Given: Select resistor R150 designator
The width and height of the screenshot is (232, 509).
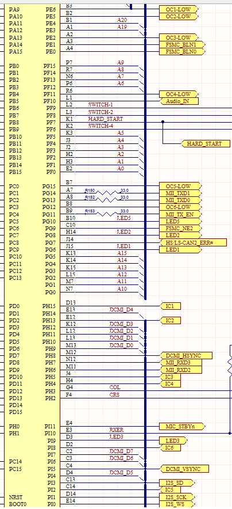Looking at the screenshot, I should pyautogui.click(x=90, y=190).
